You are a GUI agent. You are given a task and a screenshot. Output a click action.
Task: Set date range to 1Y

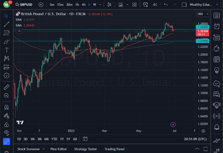pyautogui.click(x=62, y=139)
